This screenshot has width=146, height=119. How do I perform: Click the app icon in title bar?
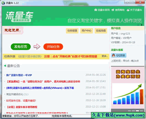pyautogui.click(x=3, y=3)
